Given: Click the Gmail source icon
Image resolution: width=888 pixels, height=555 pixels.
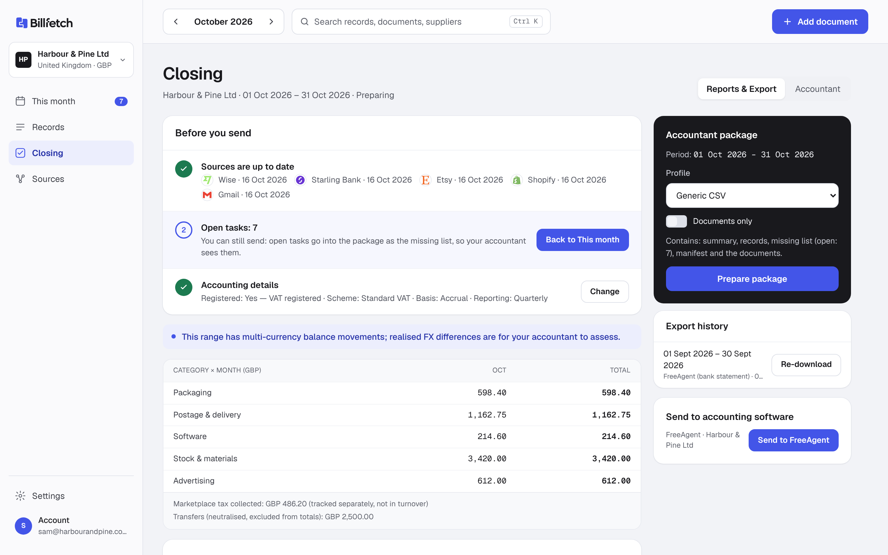Looking at the screenshot, I should (x=207, y=195).
